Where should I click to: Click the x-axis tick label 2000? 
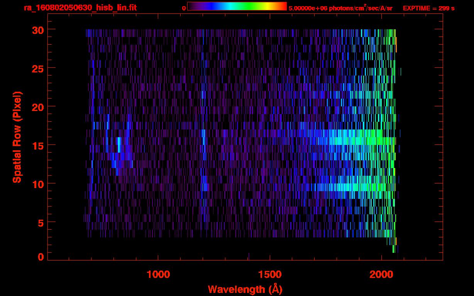pos(381,274)
